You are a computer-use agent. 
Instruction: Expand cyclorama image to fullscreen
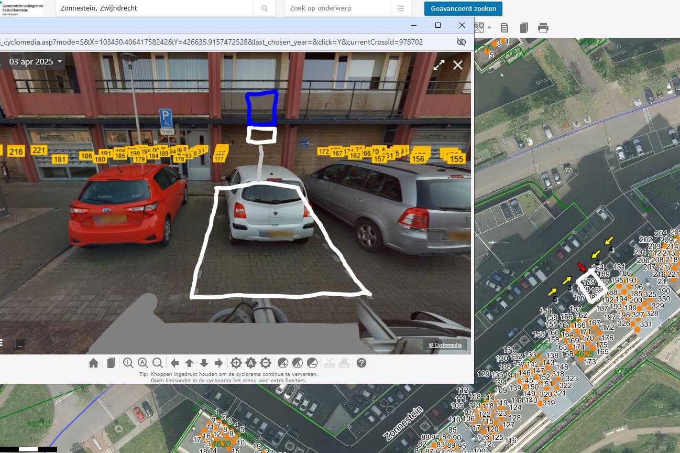click(x=438, y=65)
